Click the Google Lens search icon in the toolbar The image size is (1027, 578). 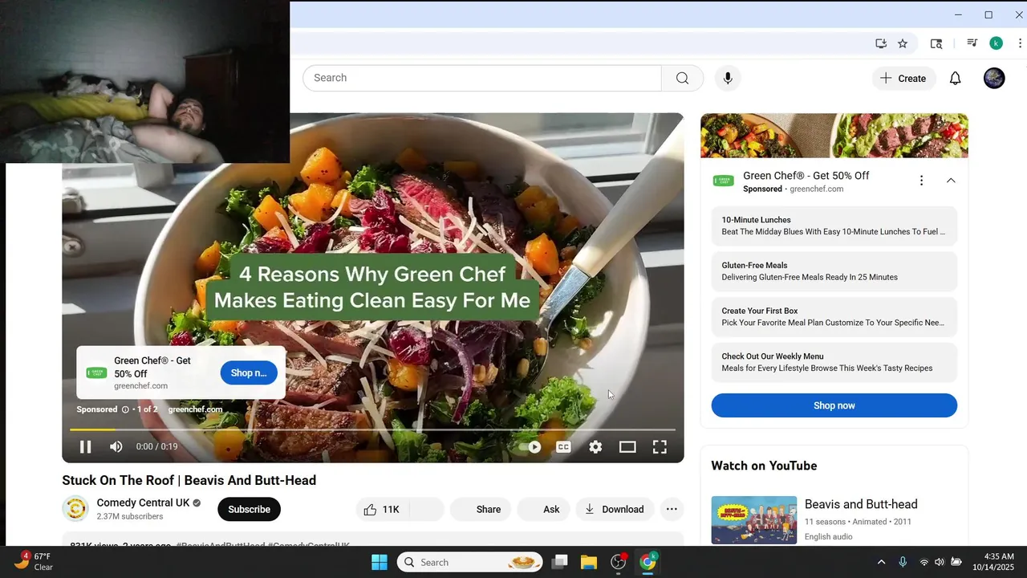(936, 43)
